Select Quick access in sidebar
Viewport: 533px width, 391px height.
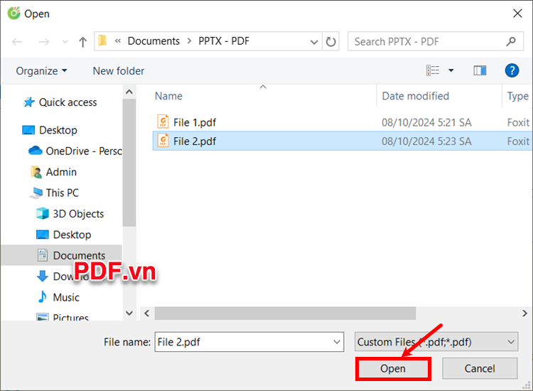[68, 102]
